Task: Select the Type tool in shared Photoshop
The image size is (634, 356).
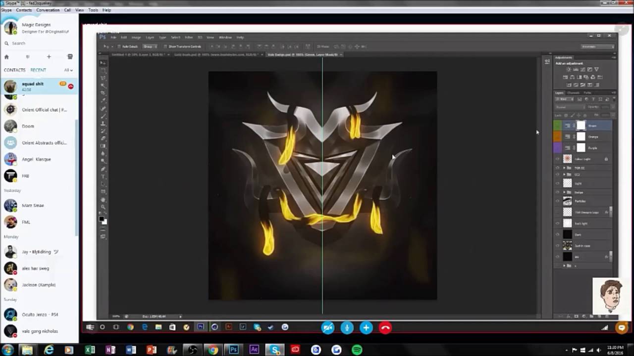Action: tap(103, 177)
